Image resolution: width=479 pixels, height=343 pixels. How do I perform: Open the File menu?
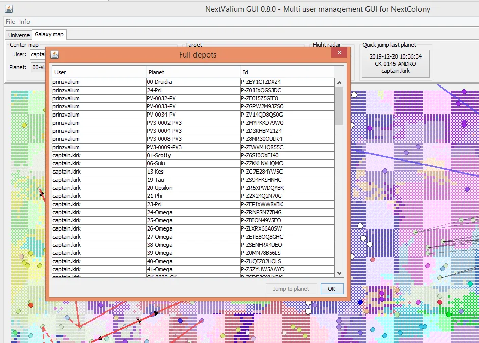pyautogui.click(x=10, y=22)
